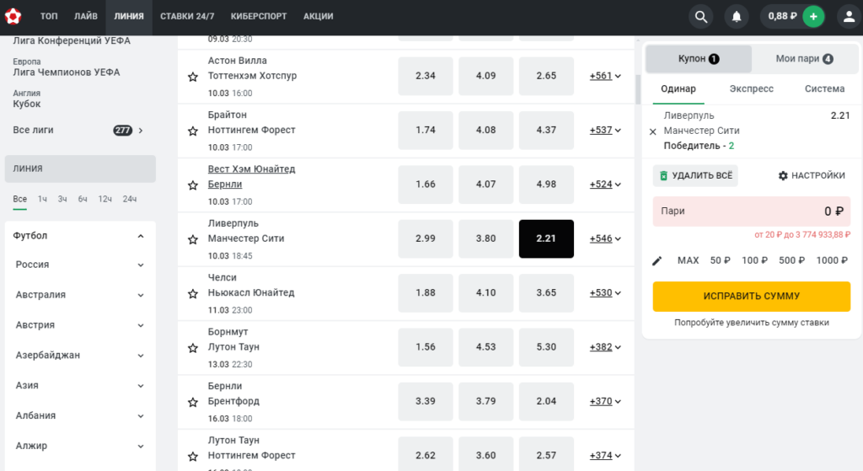The width and height of the screenshot is (863, 471).
Task: Filter matches to the next 1ч
Action: 42,199
